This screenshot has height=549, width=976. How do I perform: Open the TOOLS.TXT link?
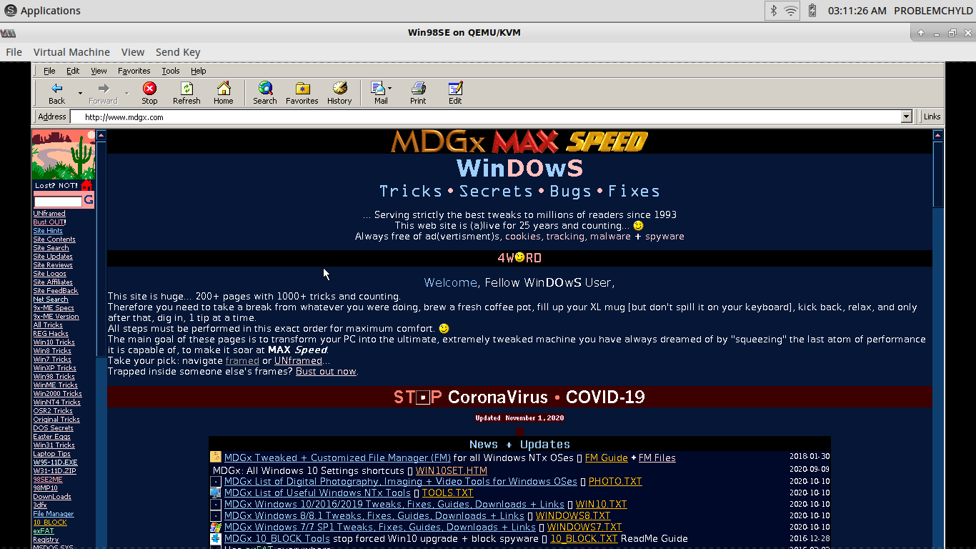[x=448, y=493]
